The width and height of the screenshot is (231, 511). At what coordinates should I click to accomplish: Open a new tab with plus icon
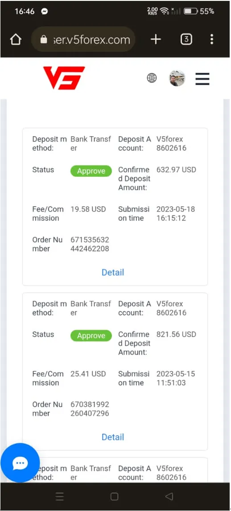point(156,39)
